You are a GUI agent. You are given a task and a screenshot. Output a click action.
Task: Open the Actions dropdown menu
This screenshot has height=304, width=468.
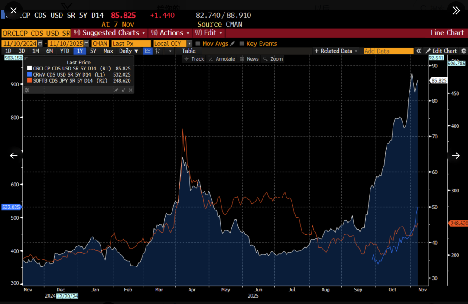tap(170, 33)
